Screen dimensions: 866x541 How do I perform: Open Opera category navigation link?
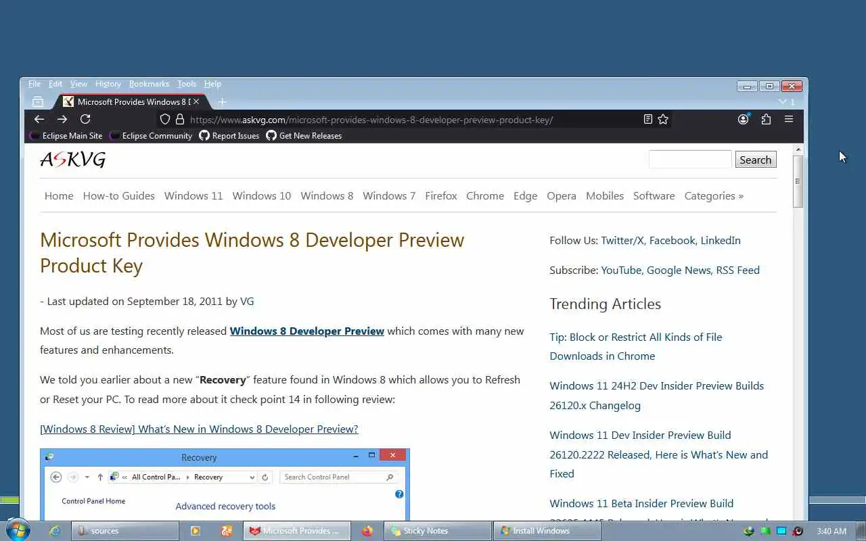[x=562, y=195]
